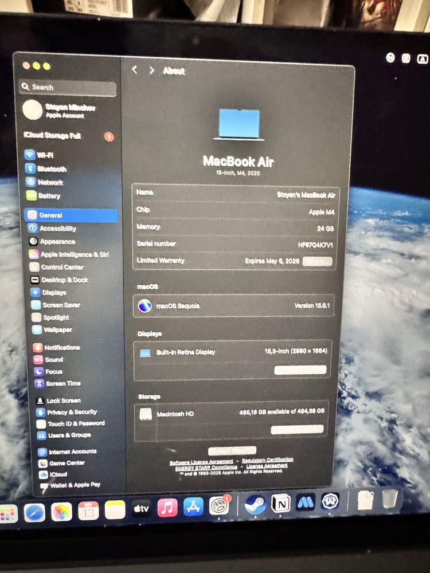Open License Agreement link
The width and height of the screenshot is (430, 573).
tap(267, 465)
